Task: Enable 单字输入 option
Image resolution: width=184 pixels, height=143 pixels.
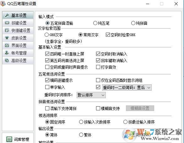Action: tap(47, 87)
